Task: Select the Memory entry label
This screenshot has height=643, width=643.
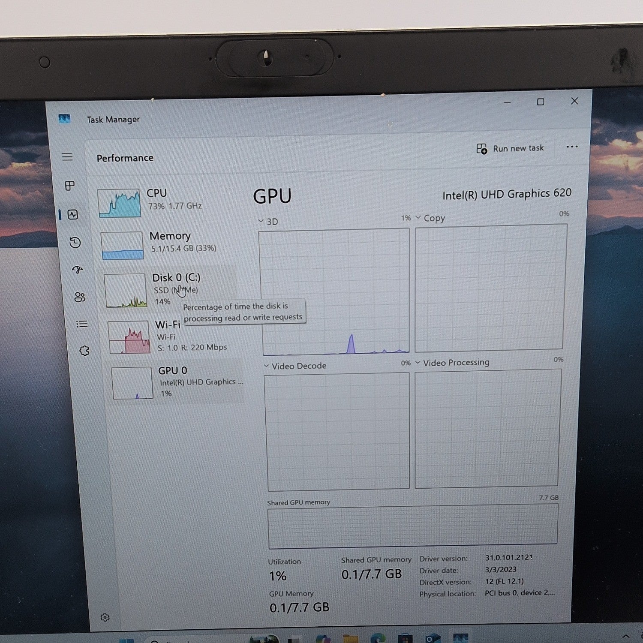Action: (x=170, y=236)
